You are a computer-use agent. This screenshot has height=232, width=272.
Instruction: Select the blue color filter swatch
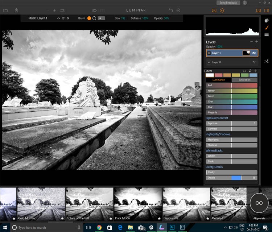pos(253,75)
